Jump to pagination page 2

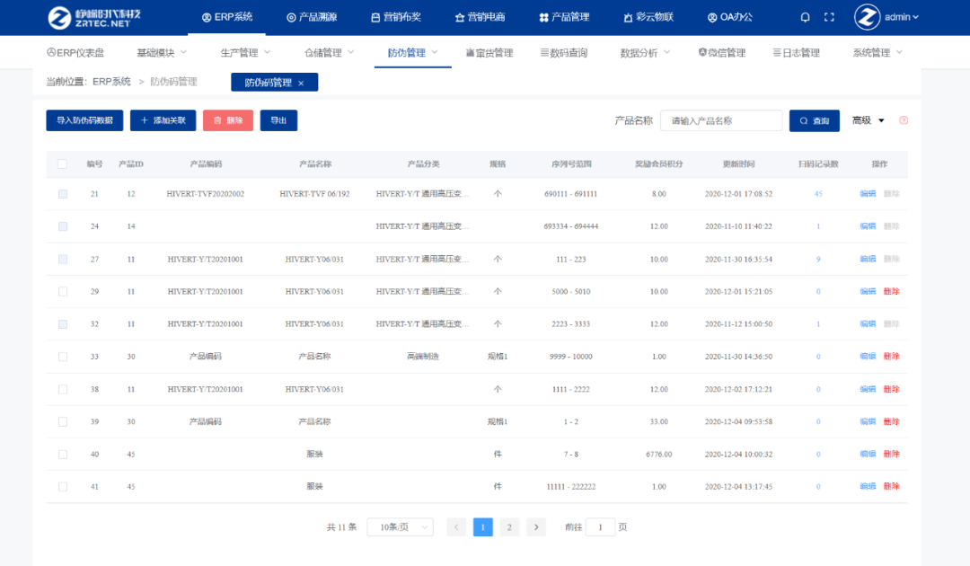[x=509, y=526]
